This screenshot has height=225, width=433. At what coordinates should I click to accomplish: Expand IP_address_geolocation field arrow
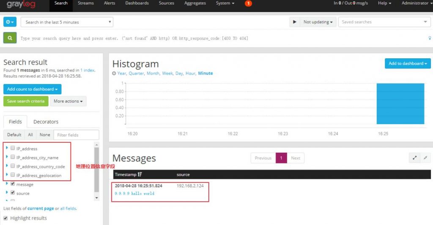click(7, 174)
